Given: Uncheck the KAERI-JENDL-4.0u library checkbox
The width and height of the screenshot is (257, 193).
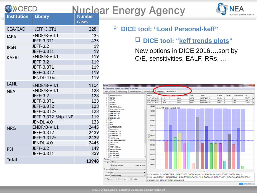Looking at the screenshot, I should 109,136.
